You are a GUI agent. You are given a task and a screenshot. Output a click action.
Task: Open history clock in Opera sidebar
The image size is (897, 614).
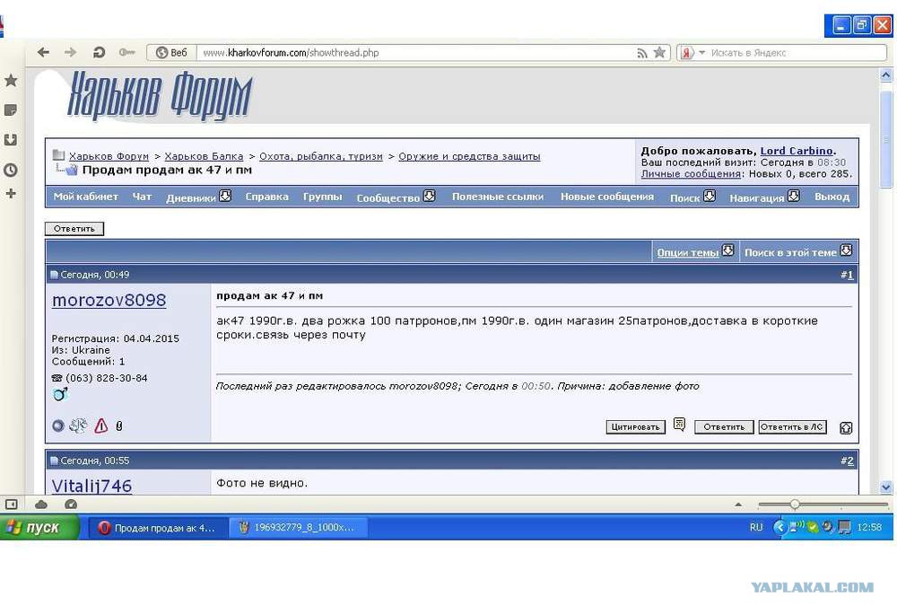click(11, 170)
